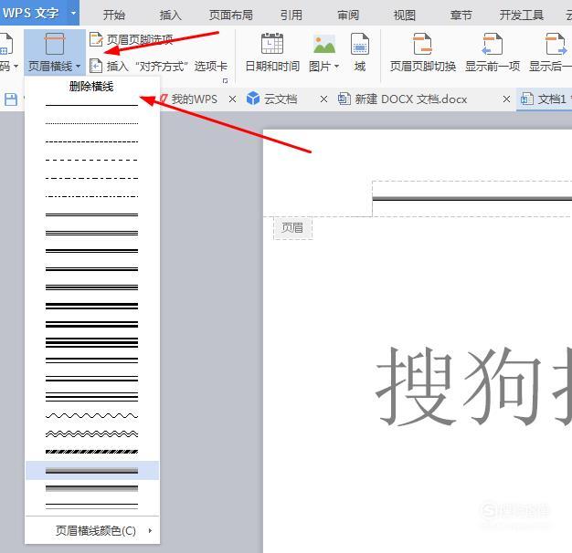Close the 云文档 tab

pos(323,99)
